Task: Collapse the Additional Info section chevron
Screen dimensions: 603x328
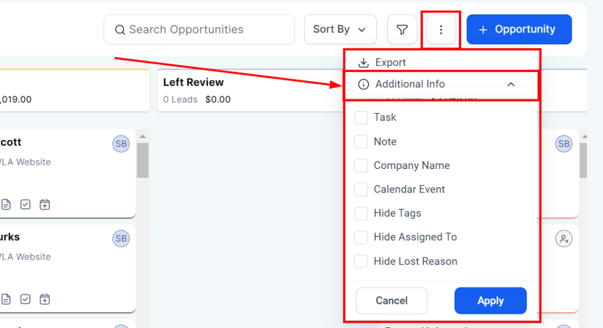Action: coord(511,84)
